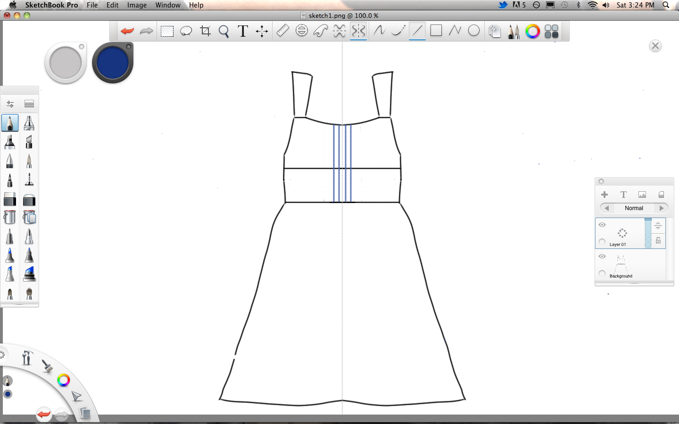Open the Copic Library swatches icon

pos(551,32)
